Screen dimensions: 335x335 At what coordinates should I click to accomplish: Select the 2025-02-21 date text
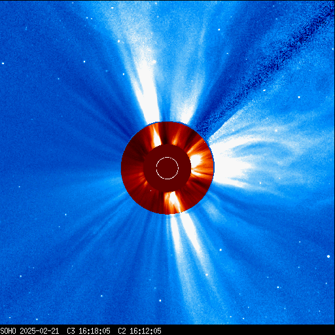click(x=39, y=331)
